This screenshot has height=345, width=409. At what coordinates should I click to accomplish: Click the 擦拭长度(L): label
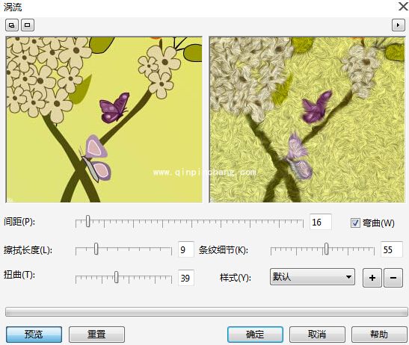[x=28, y=250]
